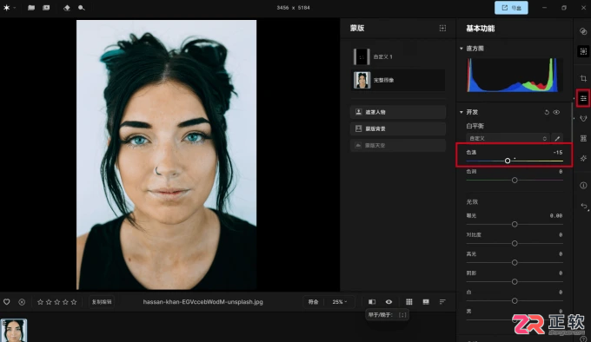Click the fit zoom button
591x342 pixels.
313,302
